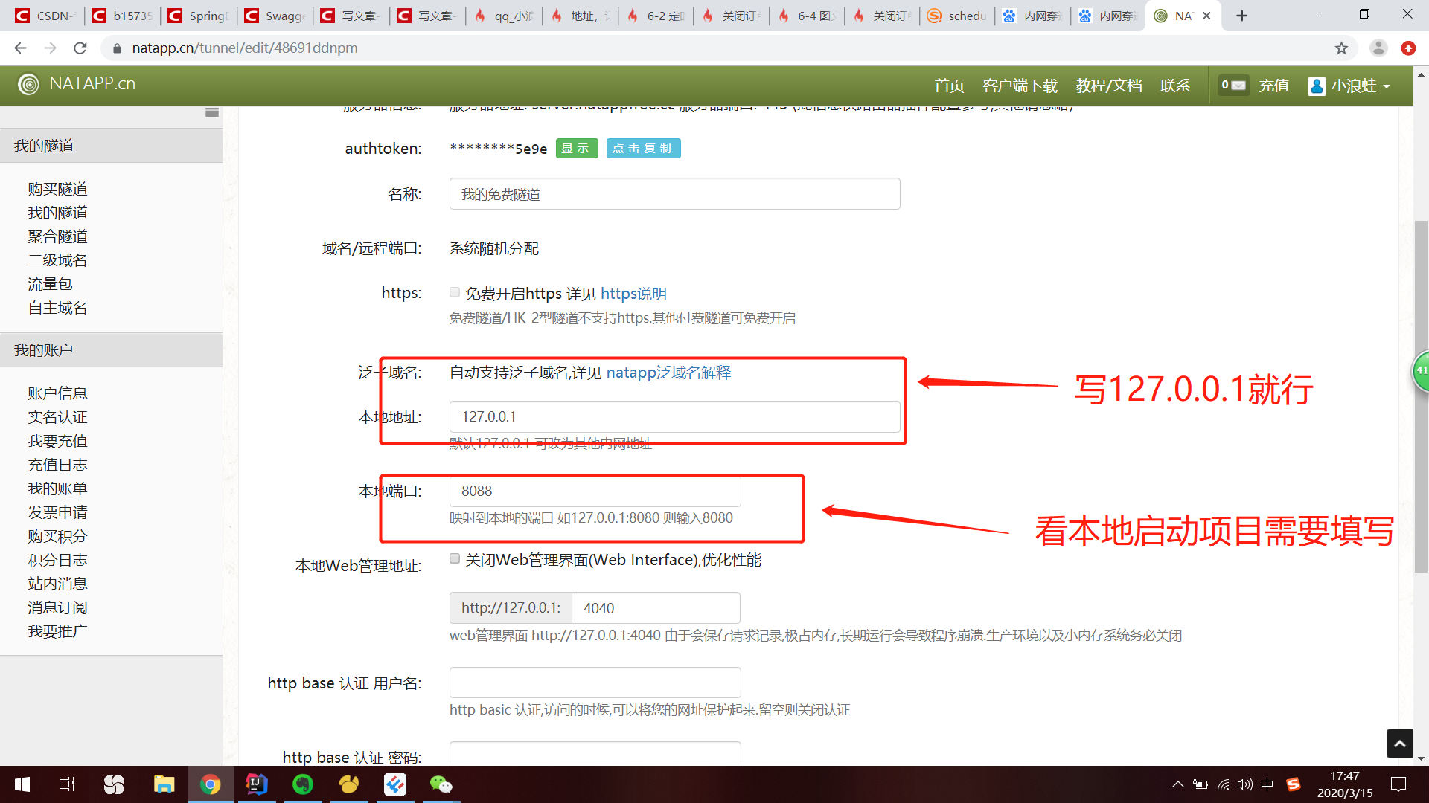Image resolution: width=1429 pixels, height=803 pixels.
Task: Toggle the sidebar collapse hamburger icon
Action: (x=212, y=112)
